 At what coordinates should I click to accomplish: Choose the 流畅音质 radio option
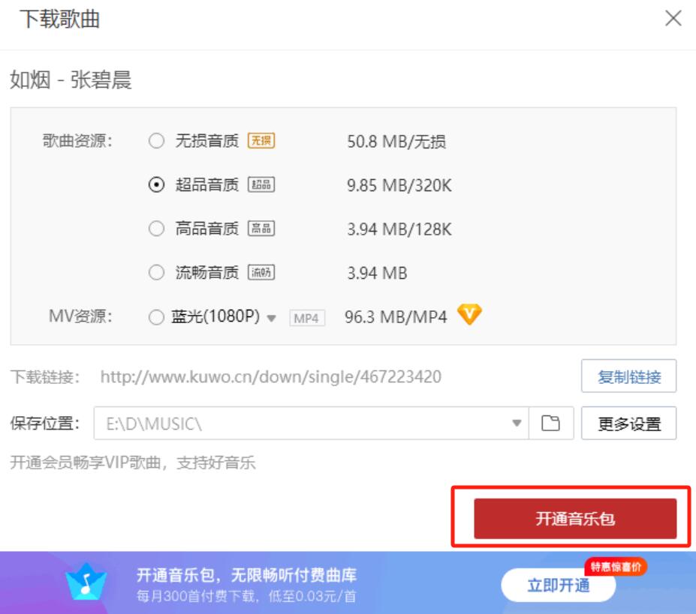pos(156,272)
